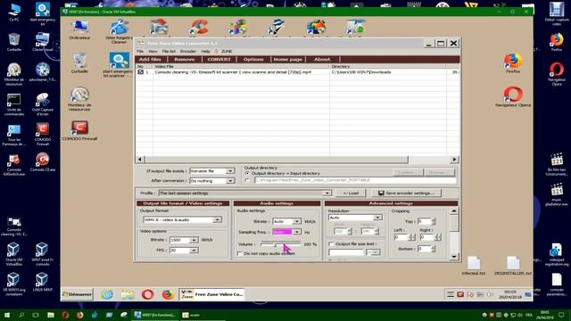Open LINUX MINT virtual machine shortcut
571x321 pixels.
(43, 282)
